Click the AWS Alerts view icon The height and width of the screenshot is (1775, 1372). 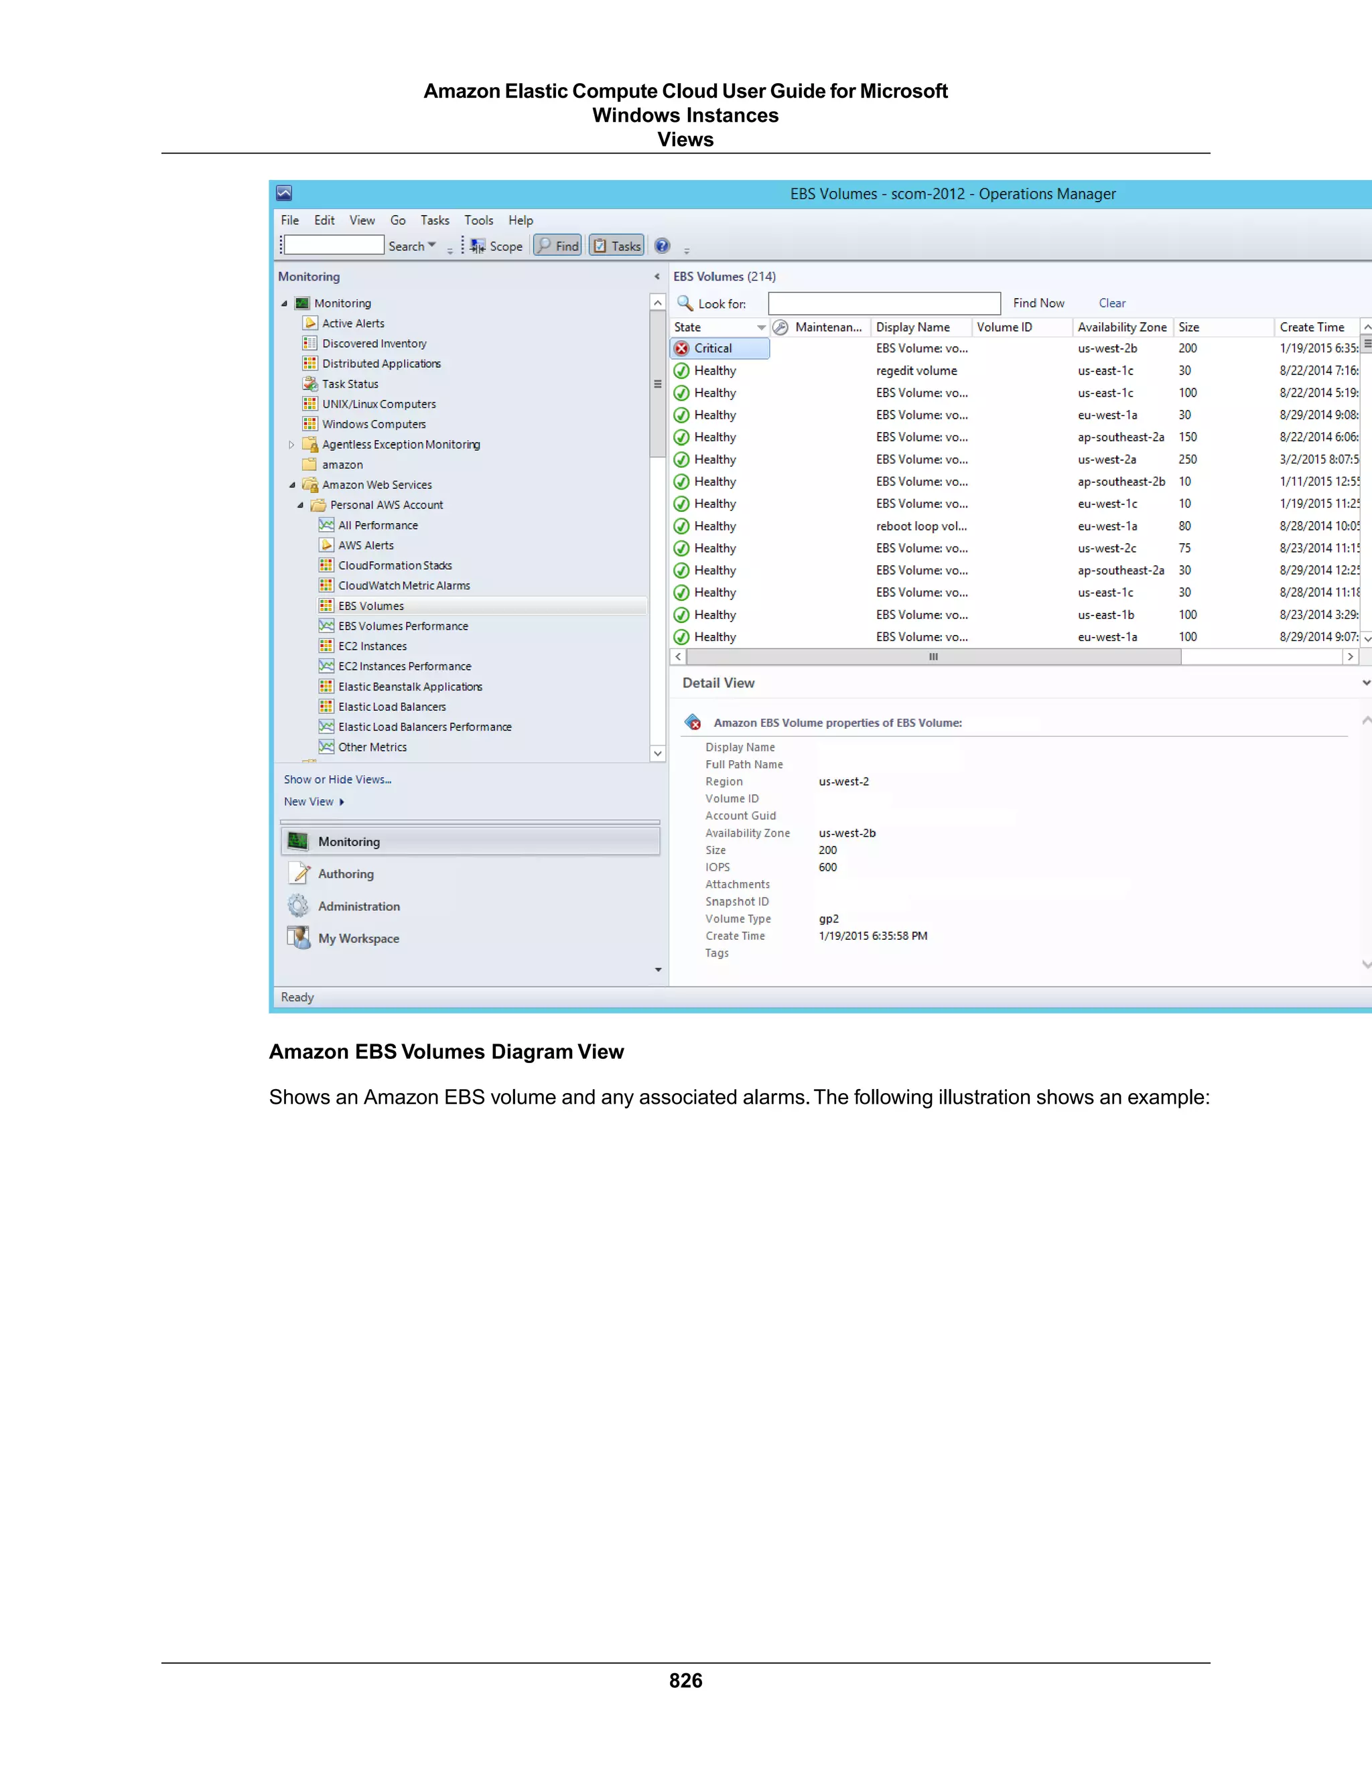point(326,545)
